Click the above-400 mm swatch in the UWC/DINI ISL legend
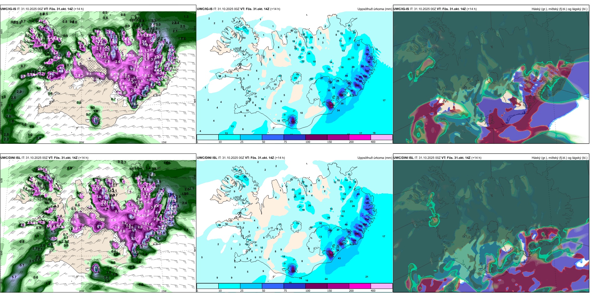This screenshot has width=595, height=297. (382, 286)
